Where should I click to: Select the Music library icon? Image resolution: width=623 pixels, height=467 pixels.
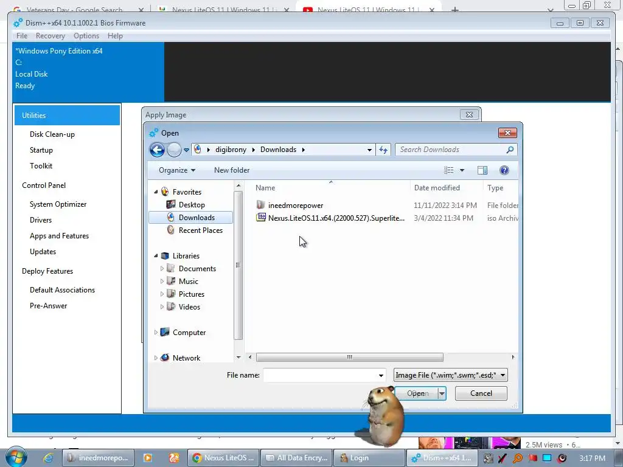[171, 281]
